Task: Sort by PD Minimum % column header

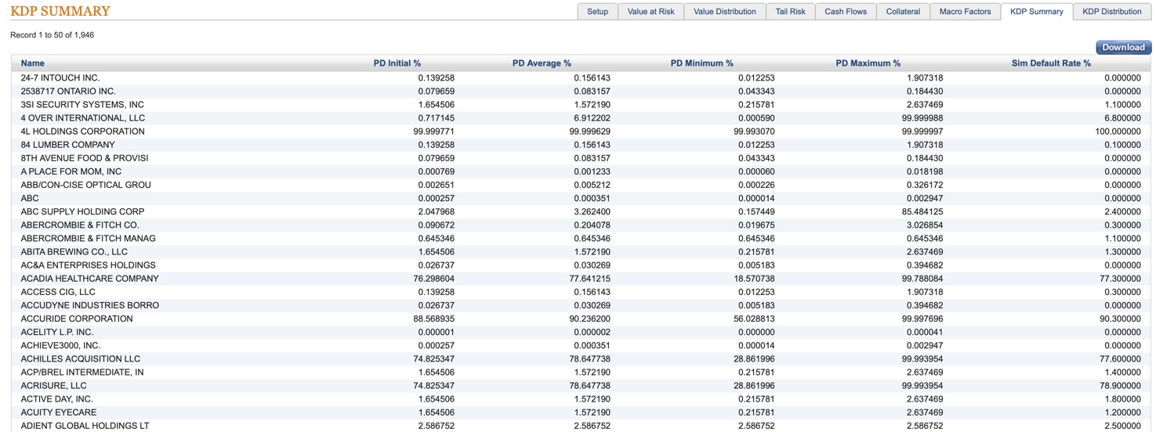Action: click(x=701, y=63)
